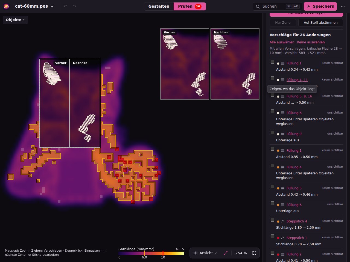The height and width of the screenshot is (262, 350).
Task: Open the Ansicht view options menu
Action: pyautogui.click(x=205, y=253)
